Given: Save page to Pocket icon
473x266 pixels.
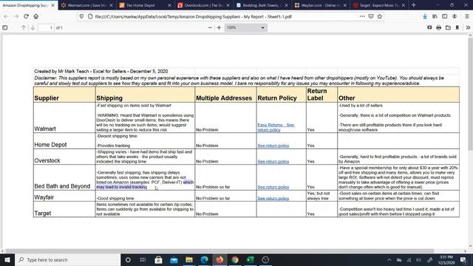Looking at the screenshot, I should coord(371,16).
